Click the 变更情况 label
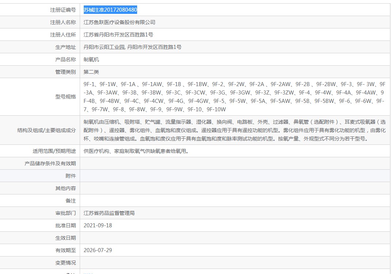392x274 pixels. click(65, 263)
